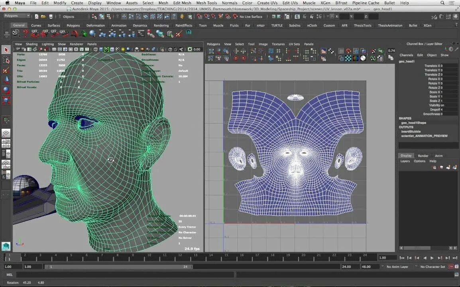Screen dimensions: 460x287
Task: Open the animation preferences icon
Action: click(456, 267)
